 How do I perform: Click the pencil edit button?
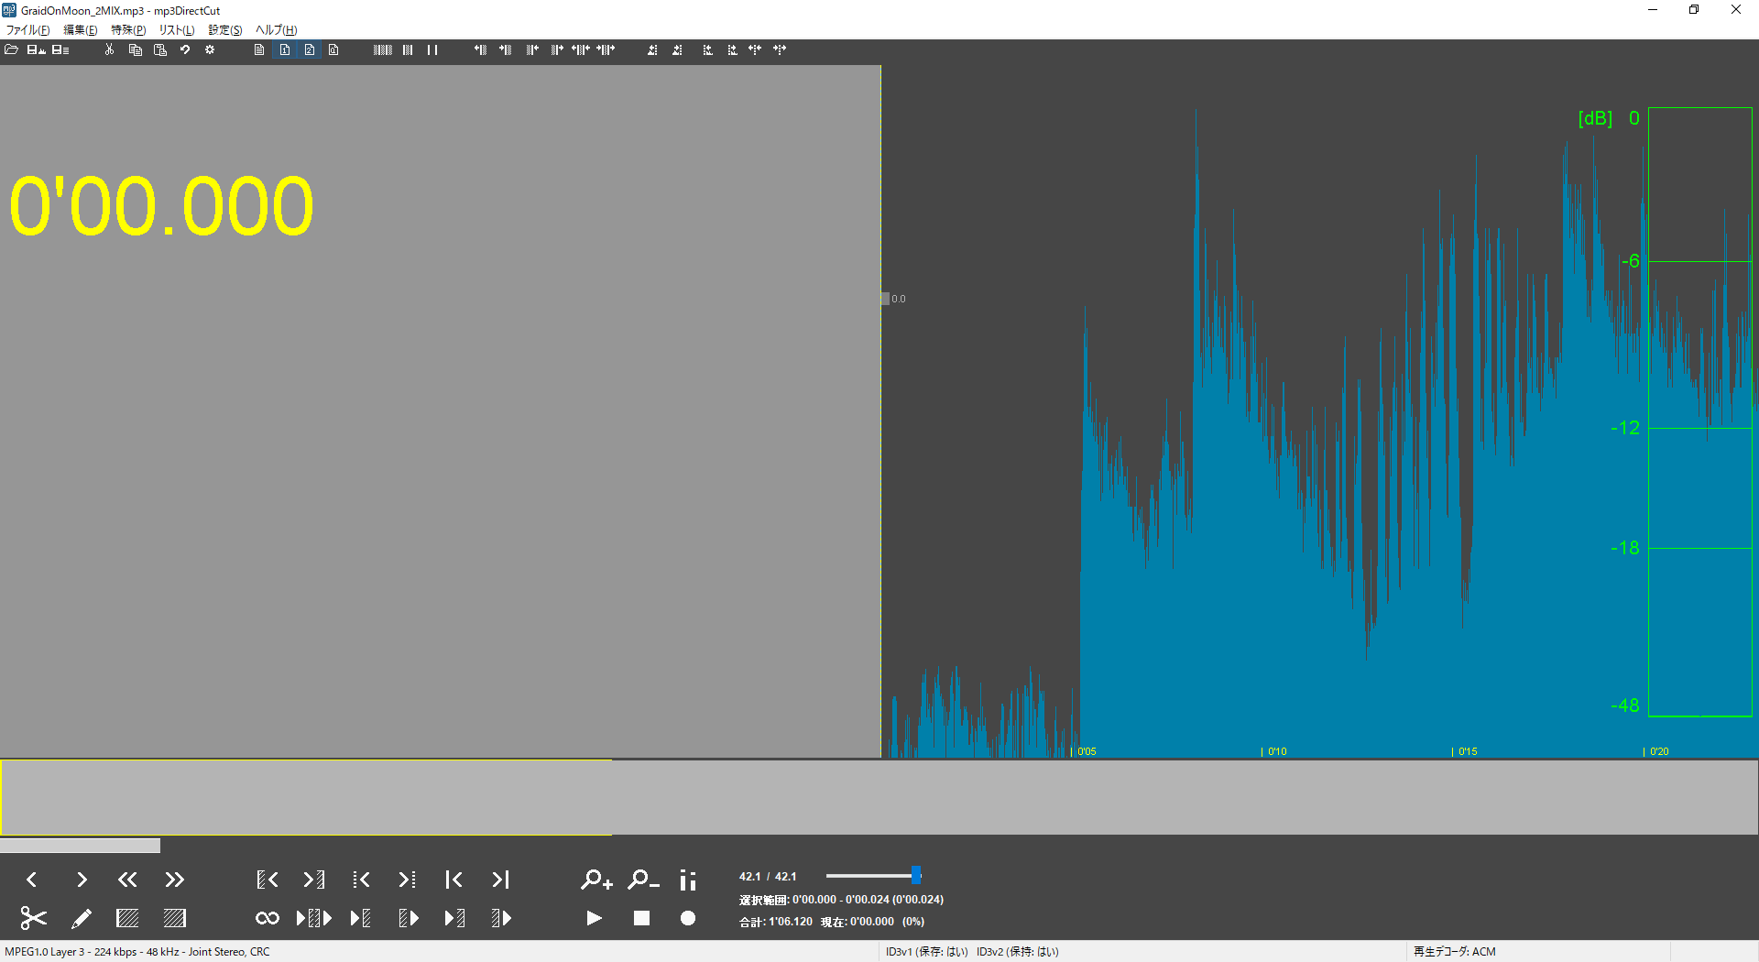[x=82, y=918]
